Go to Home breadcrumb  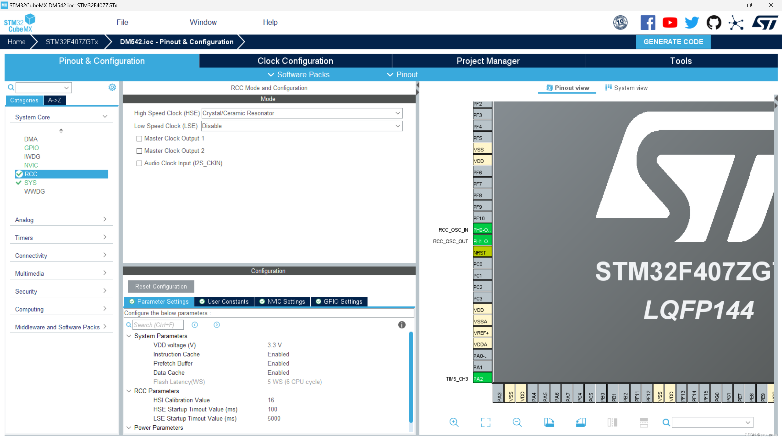16,42
